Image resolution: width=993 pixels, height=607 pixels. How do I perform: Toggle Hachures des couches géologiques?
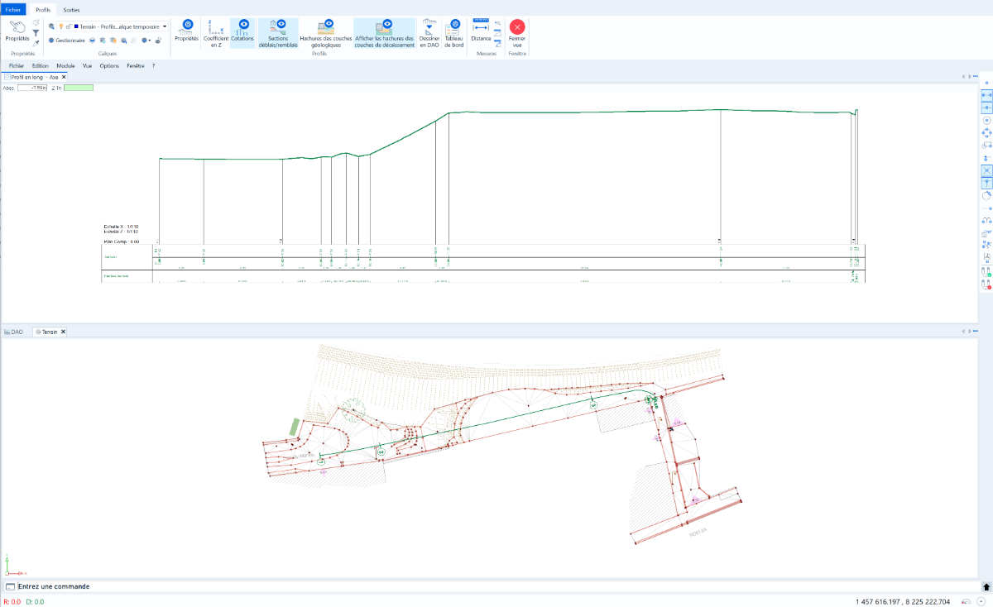pos(326,33)
